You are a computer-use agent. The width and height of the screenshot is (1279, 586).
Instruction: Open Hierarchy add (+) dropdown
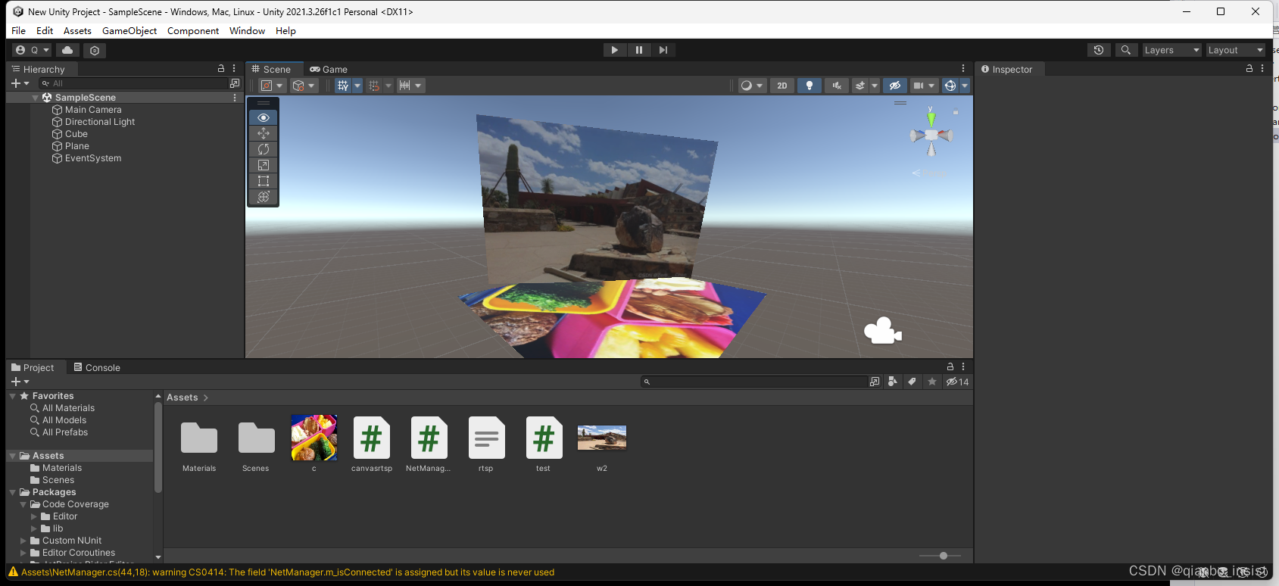click(x=20, y=83)
